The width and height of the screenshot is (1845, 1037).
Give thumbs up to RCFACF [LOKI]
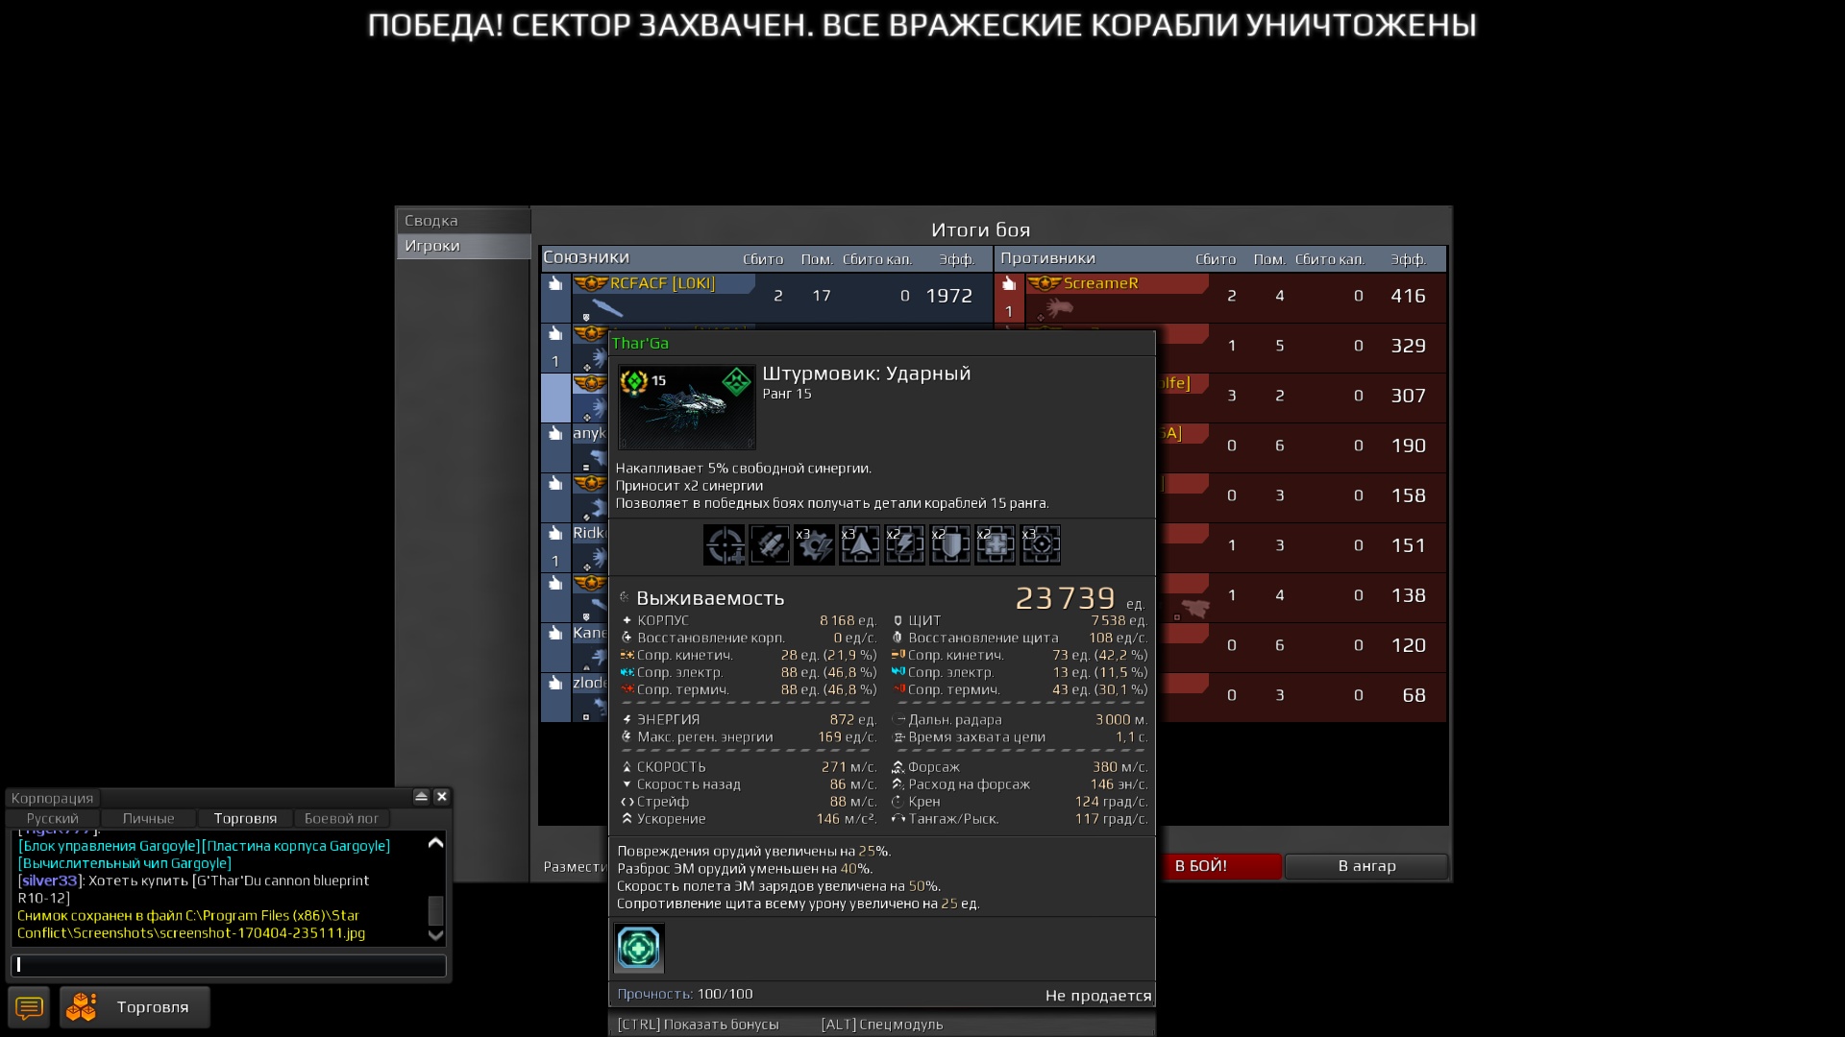[x=555, y=283]
